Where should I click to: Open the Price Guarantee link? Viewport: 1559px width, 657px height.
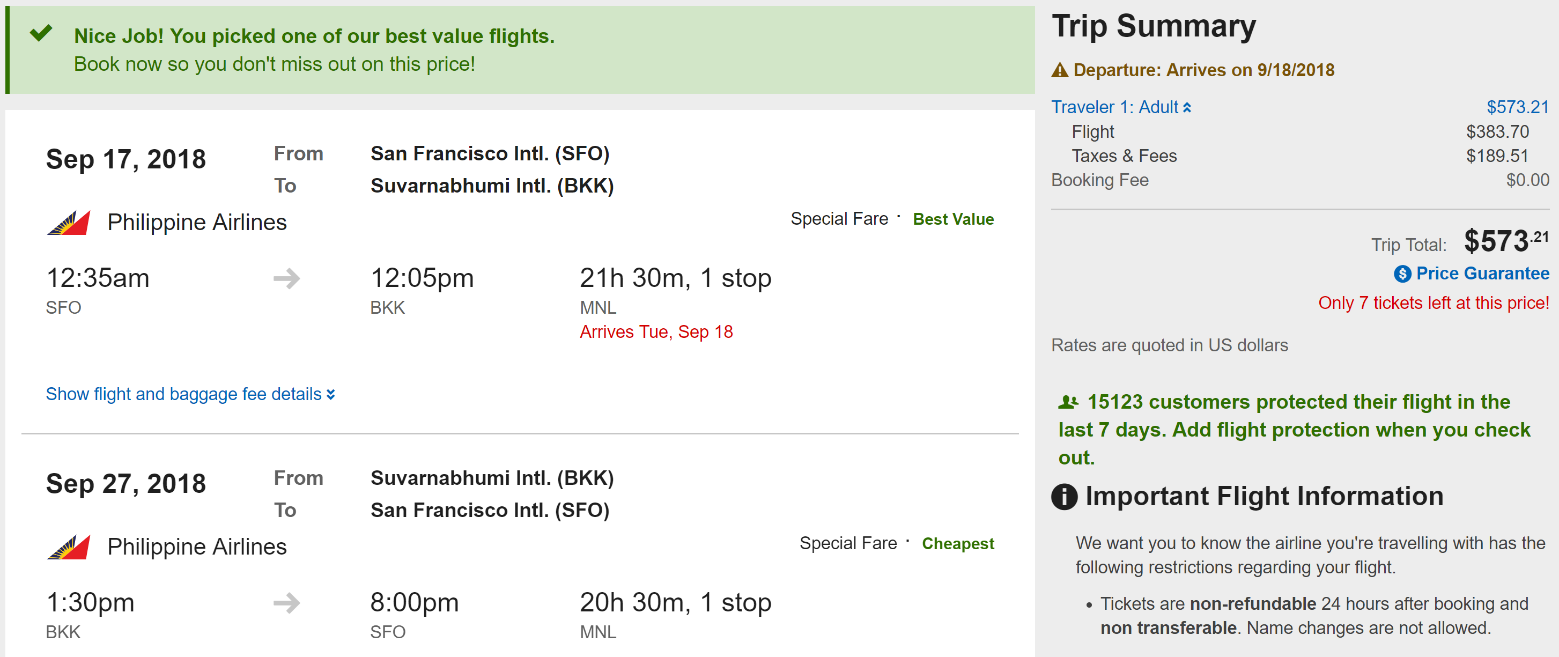pyautogui.click(x=1482, y=274)
